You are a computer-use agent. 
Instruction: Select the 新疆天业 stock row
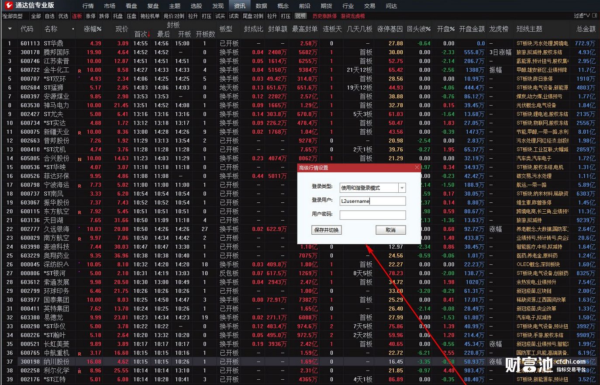coord(300,132)
